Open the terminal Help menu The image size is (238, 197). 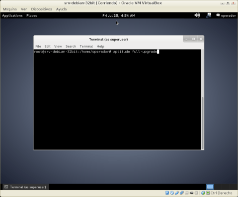[x=100, y=47]
